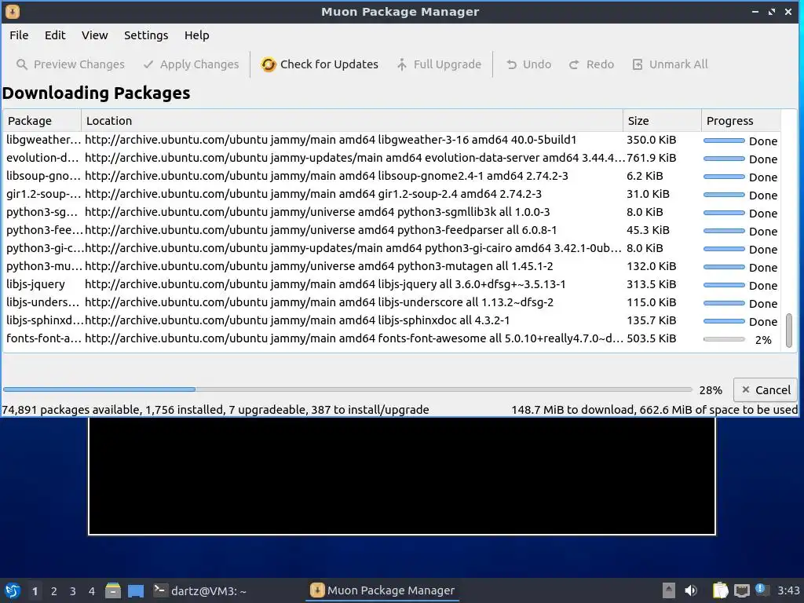Click the packages available status bar text
The image size is (804, 603).
tap(215, 410)
